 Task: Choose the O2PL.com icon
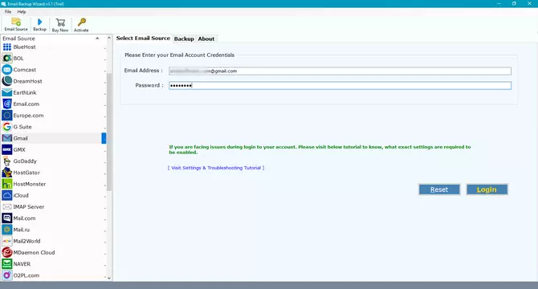coord(7,275)
